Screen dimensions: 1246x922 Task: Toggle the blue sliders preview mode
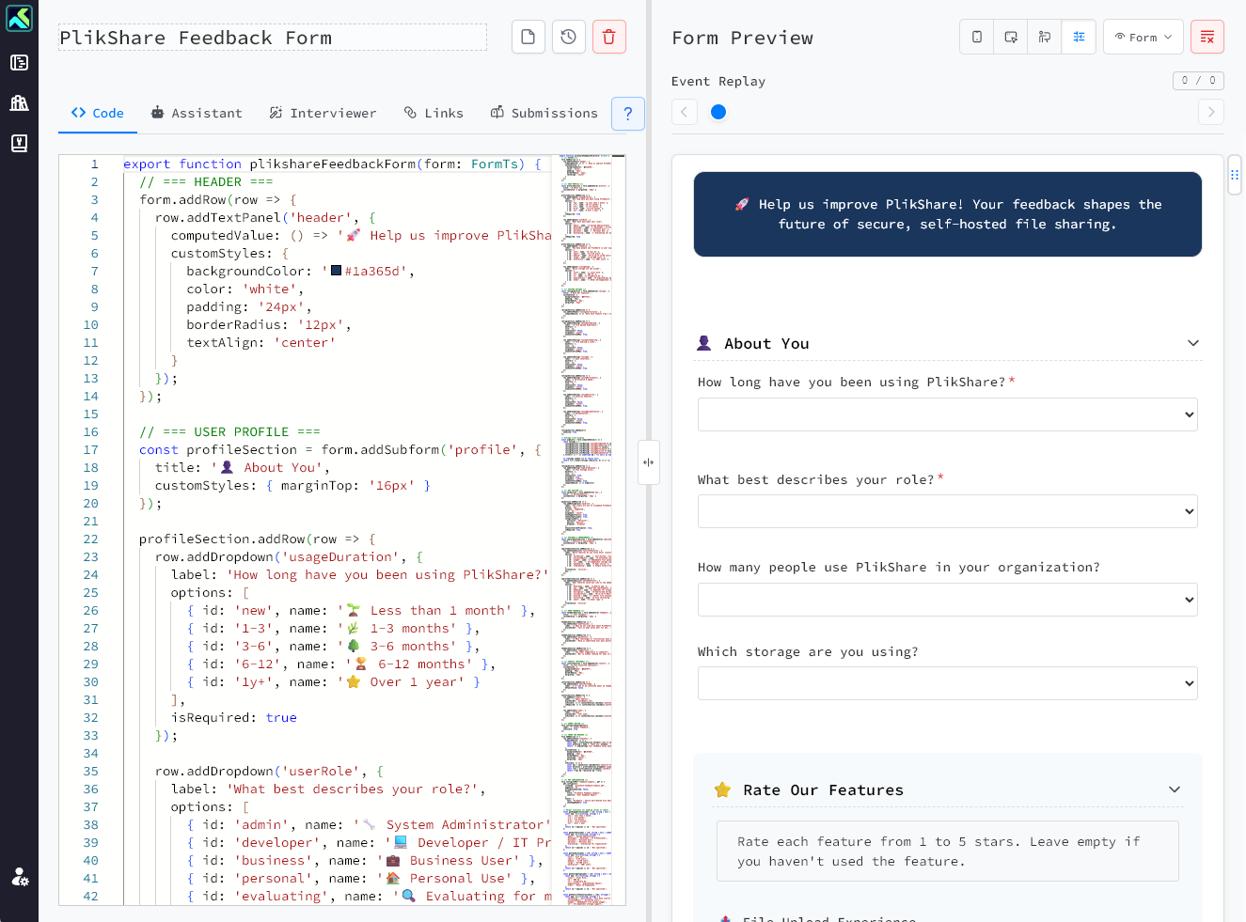1079,37
